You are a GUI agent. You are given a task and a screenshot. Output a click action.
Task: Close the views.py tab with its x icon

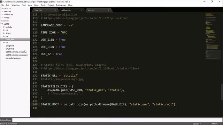(55, 10)
